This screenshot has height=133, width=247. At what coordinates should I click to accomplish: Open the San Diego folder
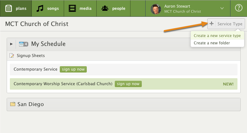click(x=124, y=104)
